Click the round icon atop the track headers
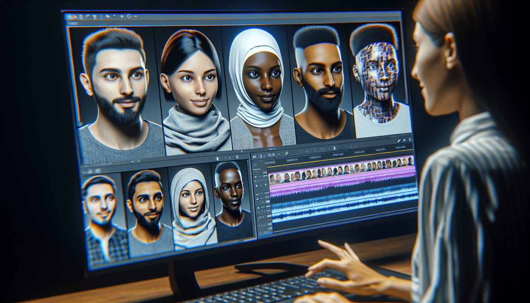This screenshot has height=303, width=530. pos(255,166)
